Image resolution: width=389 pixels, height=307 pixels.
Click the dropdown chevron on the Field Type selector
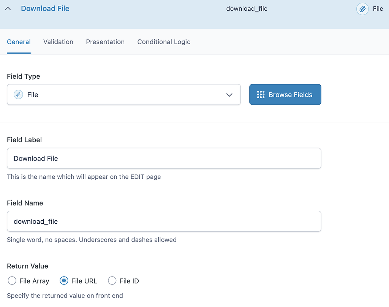click(229, 95)
